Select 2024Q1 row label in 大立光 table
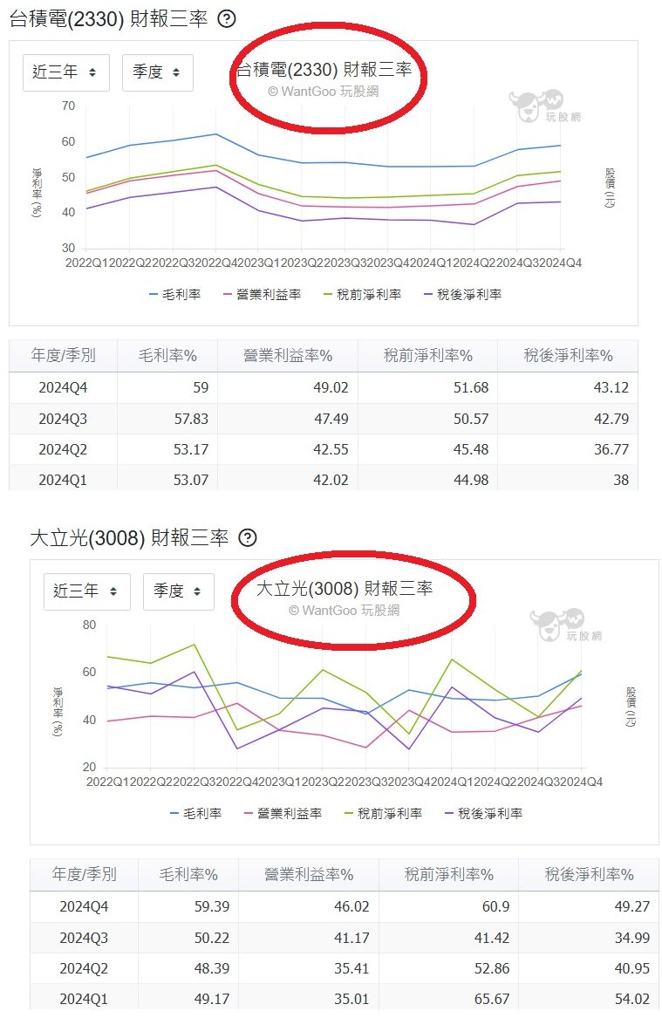The width and height of the screenshot is (662, 1018). (84, 999)
